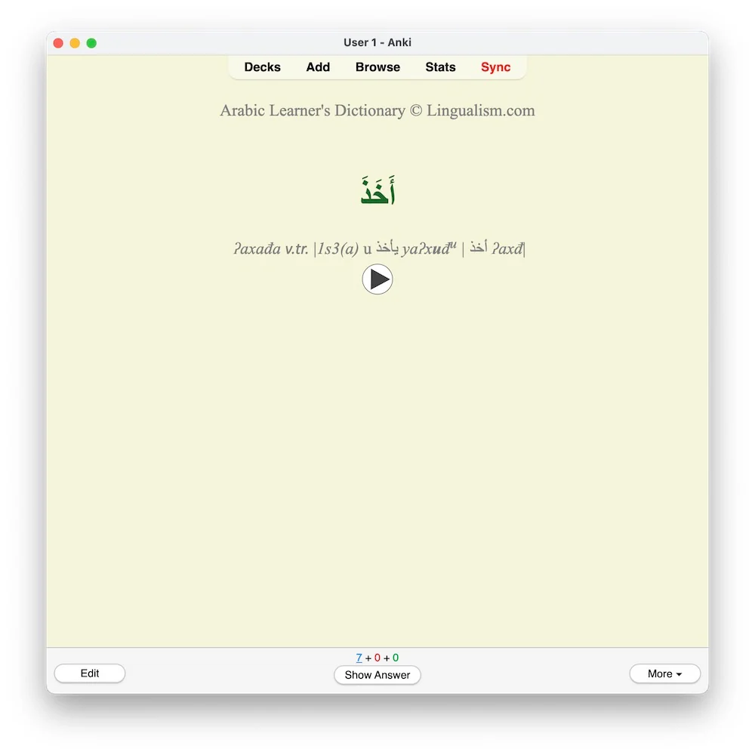Expand the More options dropdown
Viewport: 755px width, 755px height.
[664, 673]
